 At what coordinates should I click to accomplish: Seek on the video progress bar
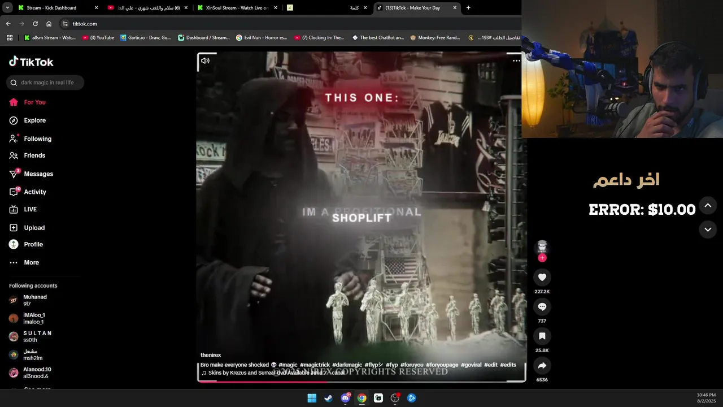[x=361, y=381]
